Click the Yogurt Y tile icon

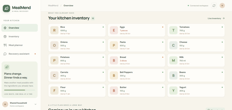[x=173, y=91]
